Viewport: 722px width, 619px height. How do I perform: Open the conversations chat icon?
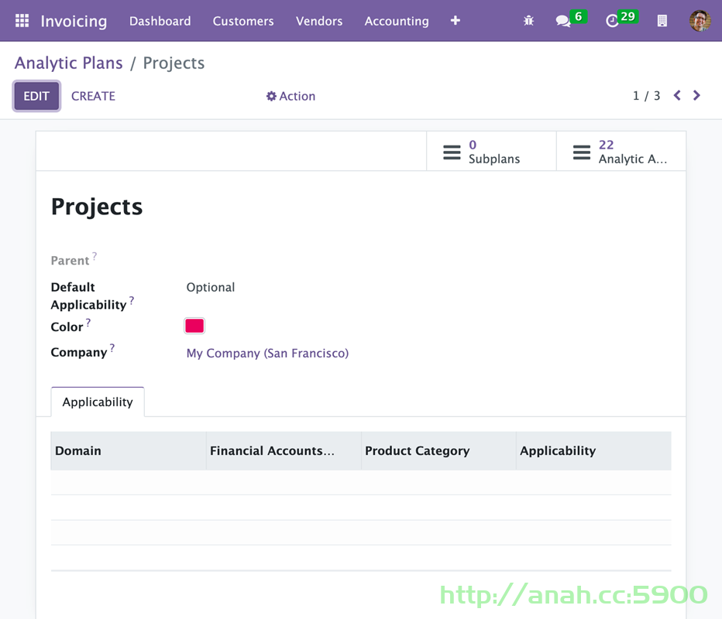[562, 21]
